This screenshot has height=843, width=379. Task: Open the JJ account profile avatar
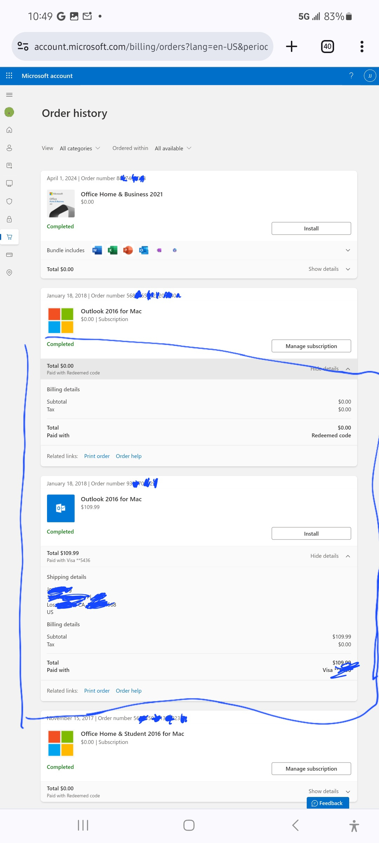[x=370, y=76]
